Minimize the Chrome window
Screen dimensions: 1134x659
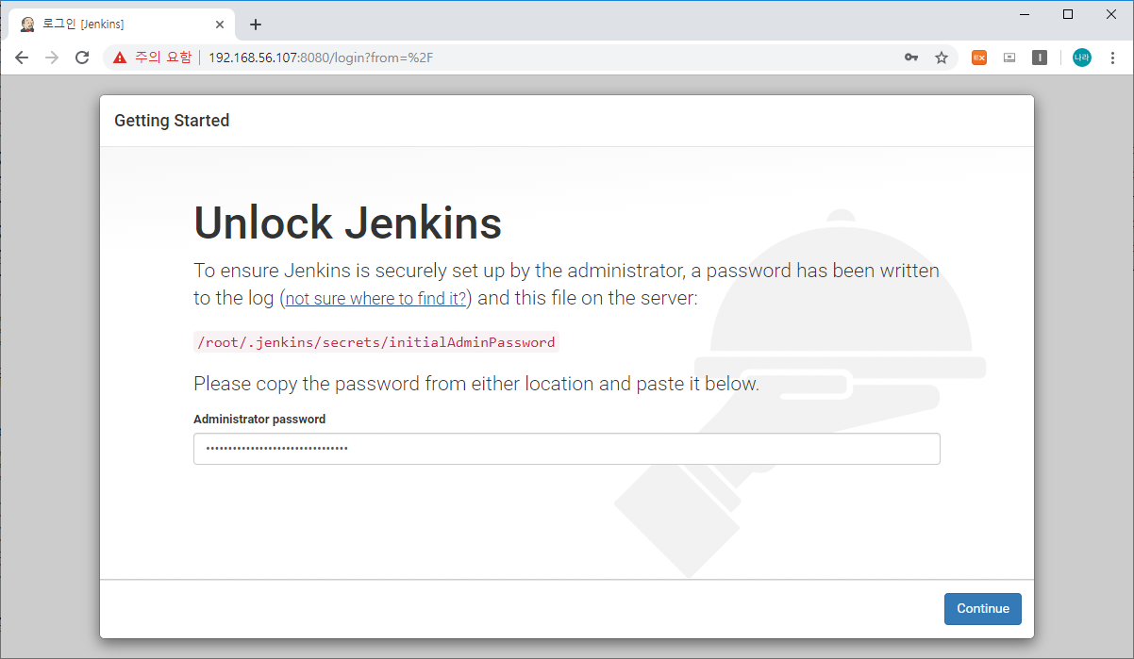coord(1025,14)
